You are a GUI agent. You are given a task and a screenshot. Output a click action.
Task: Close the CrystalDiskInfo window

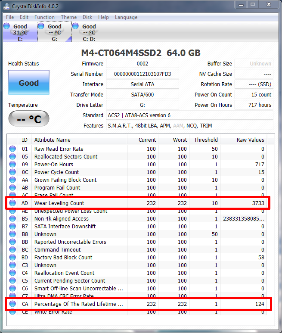(269, 5)
